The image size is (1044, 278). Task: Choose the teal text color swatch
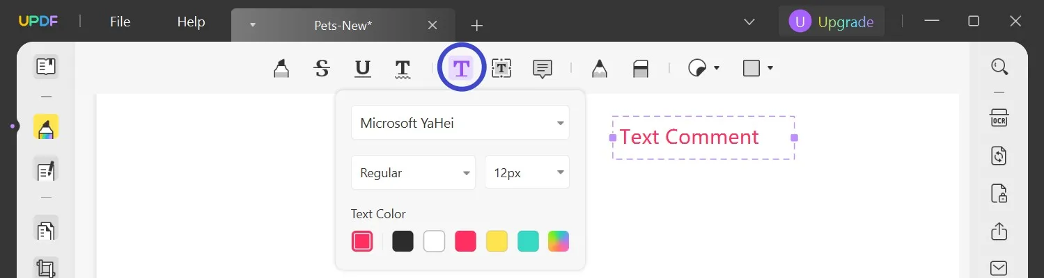click(x=528, y=241)
